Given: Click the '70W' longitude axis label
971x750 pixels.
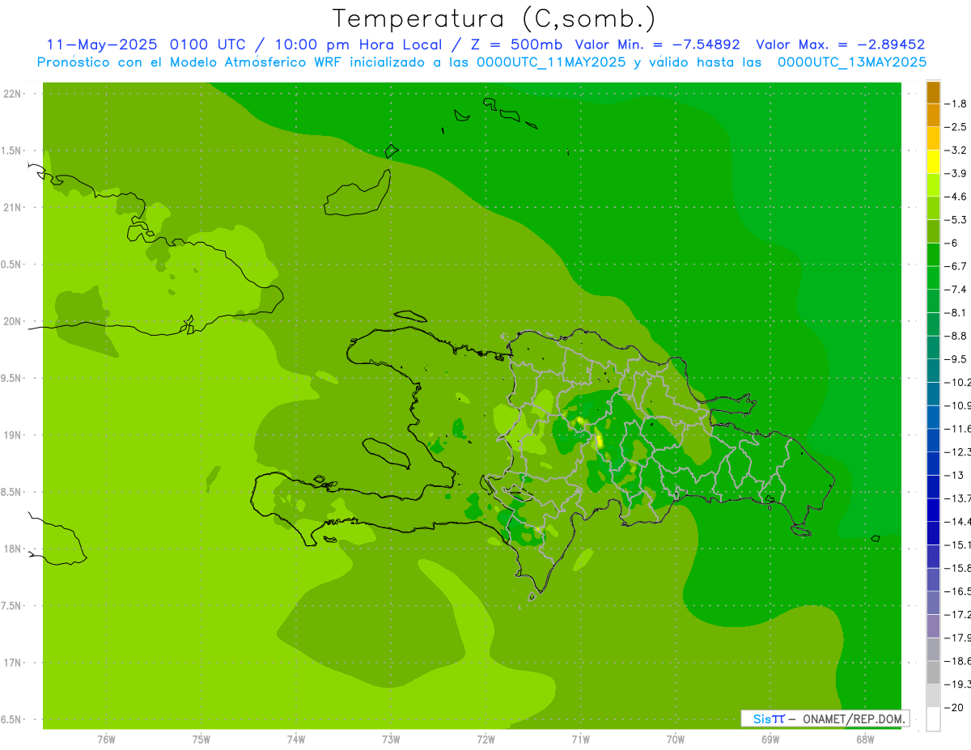Looking at the screenshot, I should 676,739.
